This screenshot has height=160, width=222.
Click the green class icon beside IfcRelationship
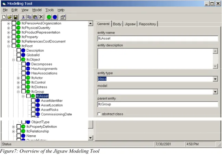point(23,131)
